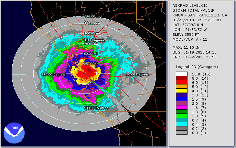
Task: Click the 270.00 Degrees azimuth label
Action: coord(54,74)
